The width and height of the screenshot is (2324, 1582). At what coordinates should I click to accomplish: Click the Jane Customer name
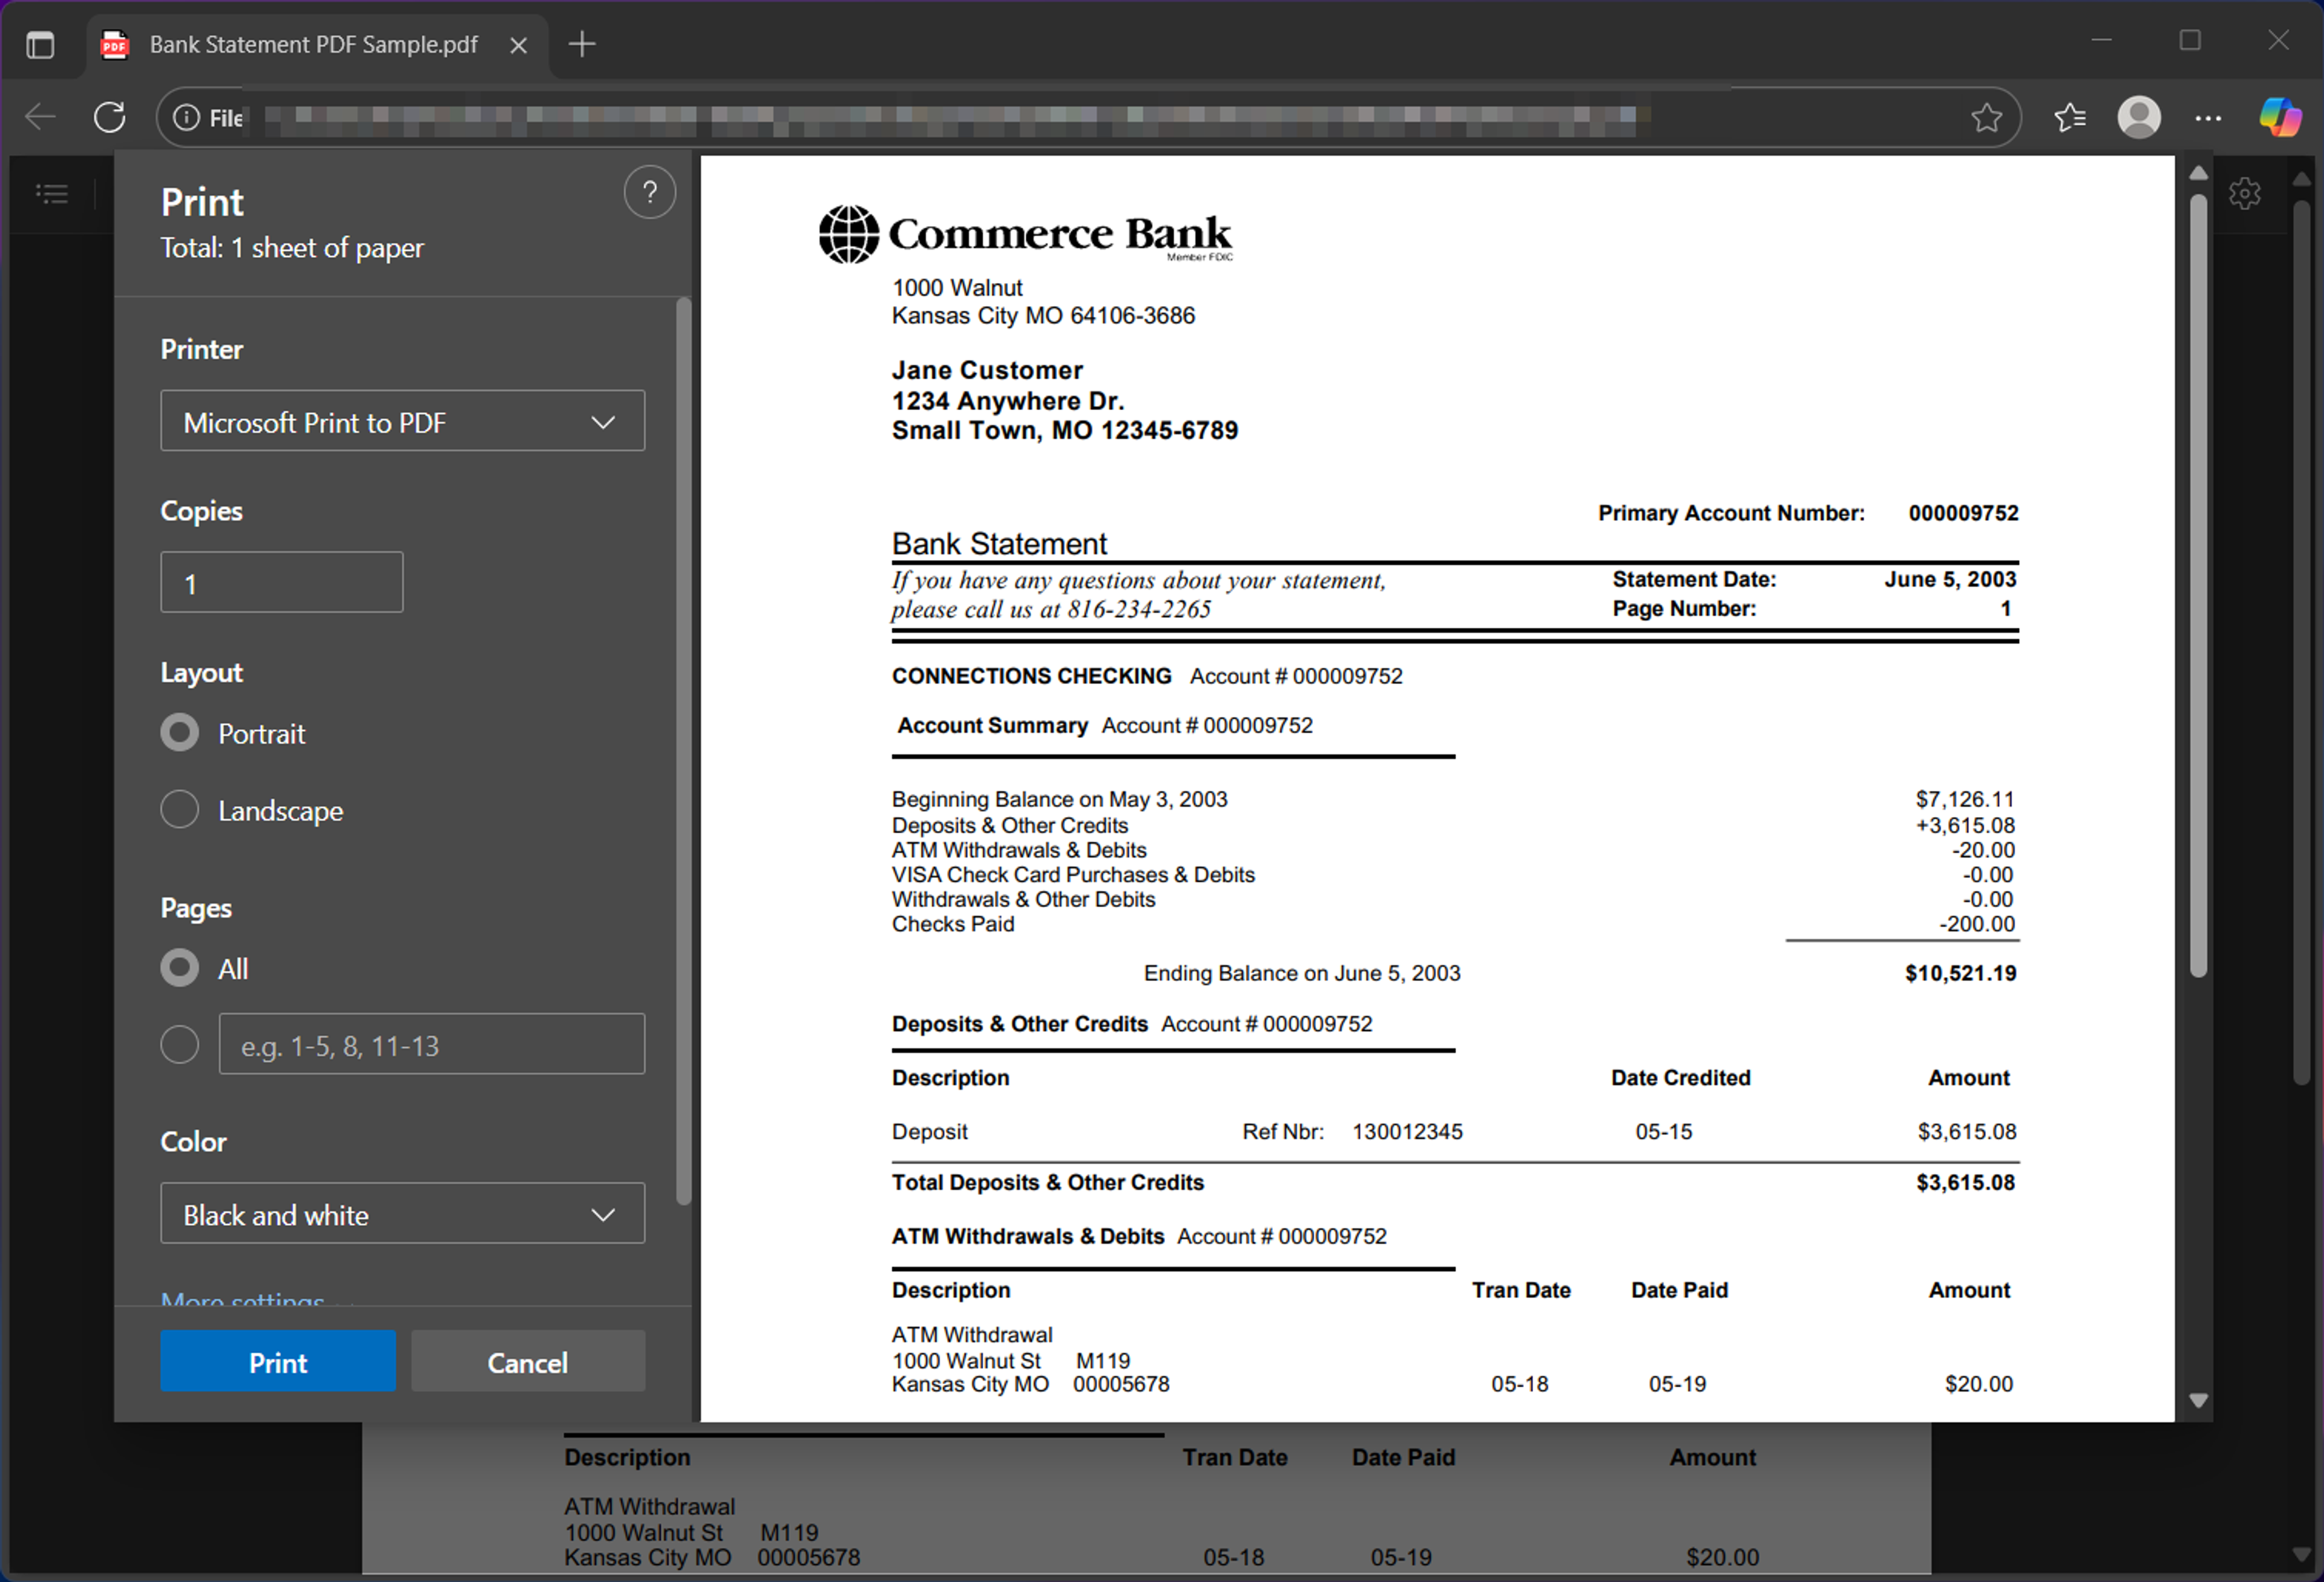(x=987, y=369)
